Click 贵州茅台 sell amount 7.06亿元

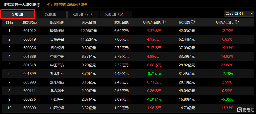(122, 39)
